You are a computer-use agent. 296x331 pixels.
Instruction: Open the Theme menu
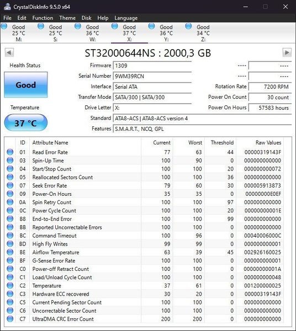(67, 18)
